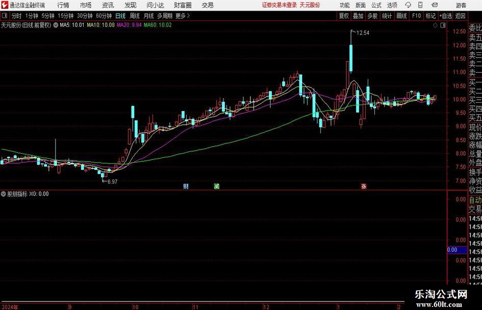Expand the 更多 periods chevron
The width and height of the screenshot is (482, 310).
point(188,16)
